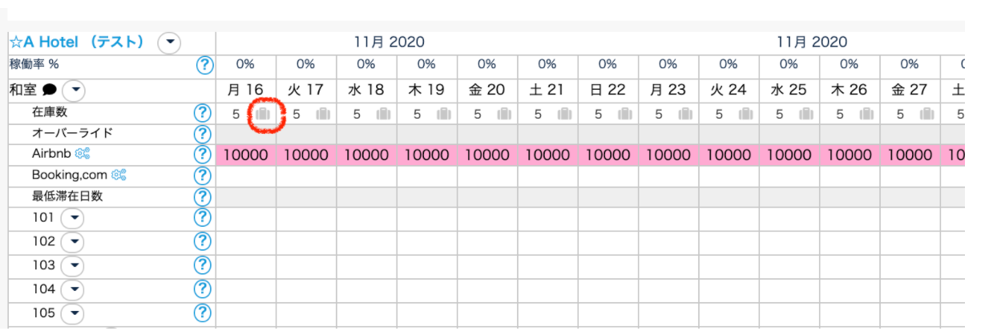The width and height of the screenshot is (989, 335).
Task: Click the help icon beside 稼働率 %
Action: click(205, 65)
